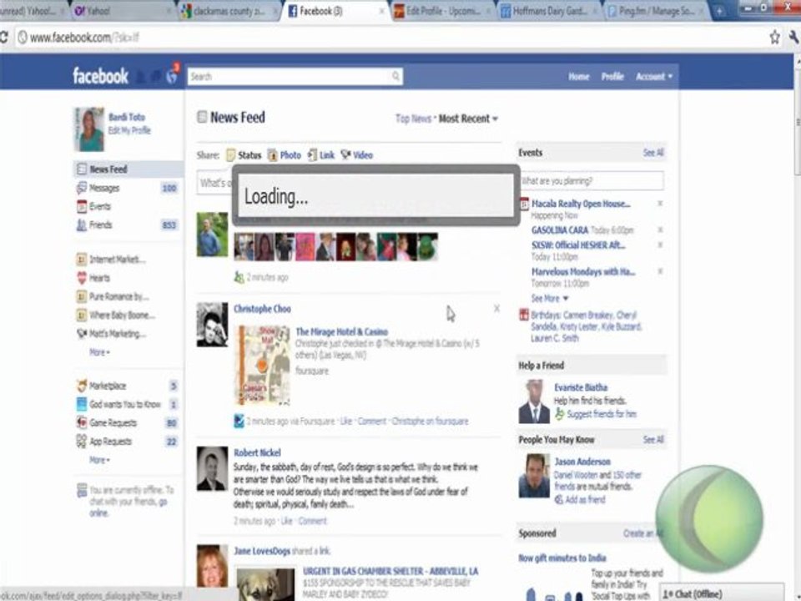This screenshot has width=801, height=601.
Task: Hide Christophe Choo post with X
Action: 496,308
